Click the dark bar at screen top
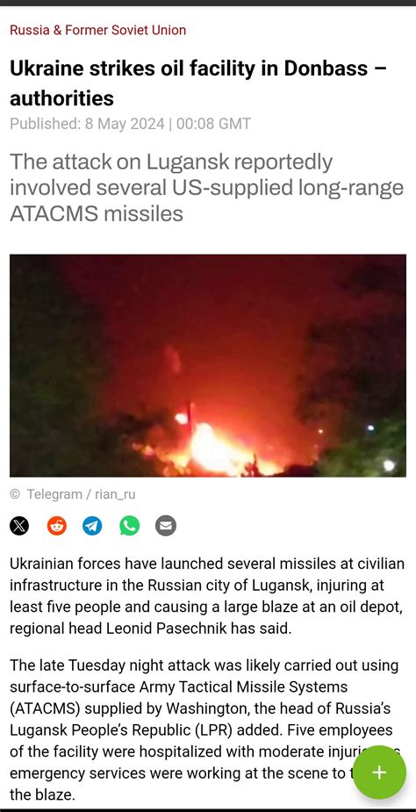416x812 pixels. tap(208, 3)
